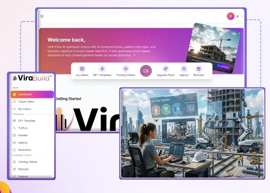Click the Welcome back heading
270x193 pixels.
(66, 40)
